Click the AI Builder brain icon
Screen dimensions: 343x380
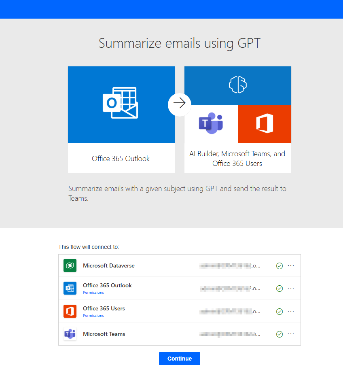pos(237,85)
